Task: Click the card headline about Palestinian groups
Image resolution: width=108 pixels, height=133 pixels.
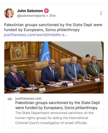Action: click(x=58, y=105)
